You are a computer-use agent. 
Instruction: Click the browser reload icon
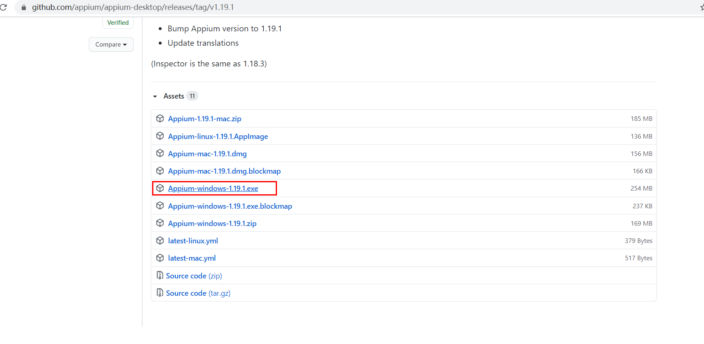[x=3, y=7]
